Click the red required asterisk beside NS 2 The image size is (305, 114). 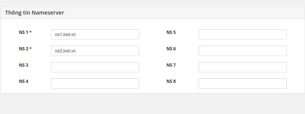[31, 48]
